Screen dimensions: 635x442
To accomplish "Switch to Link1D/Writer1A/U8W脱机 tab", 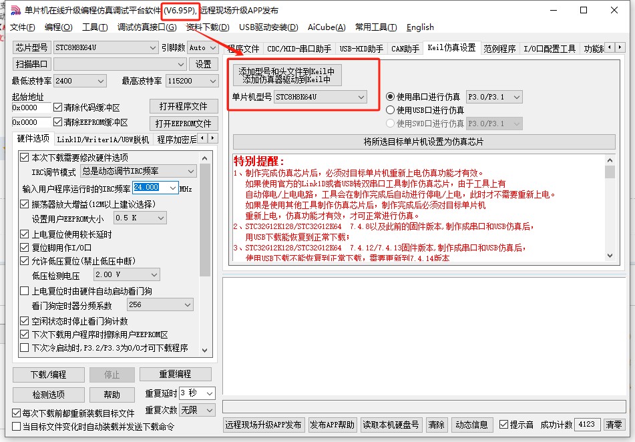I will (102, 140).
